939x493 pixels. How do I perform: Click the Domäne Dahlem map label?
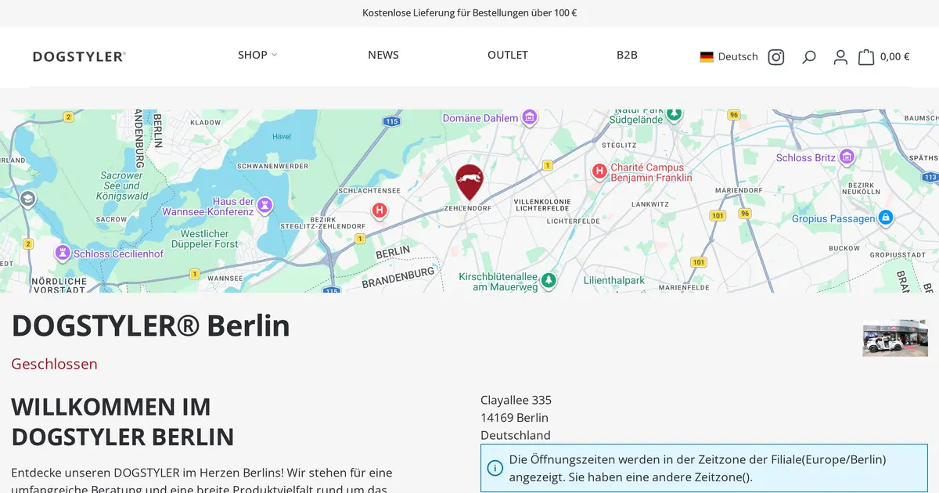point(480,118)
